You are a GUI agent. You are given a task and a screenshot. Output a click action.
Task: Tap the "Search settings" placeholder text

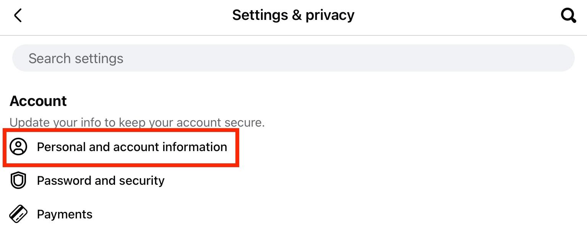click(x=76, y=59)
